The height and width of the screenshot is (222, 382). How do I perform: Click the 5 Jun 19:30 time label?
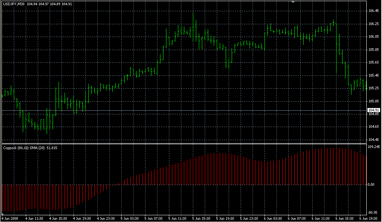coord(225,219)
